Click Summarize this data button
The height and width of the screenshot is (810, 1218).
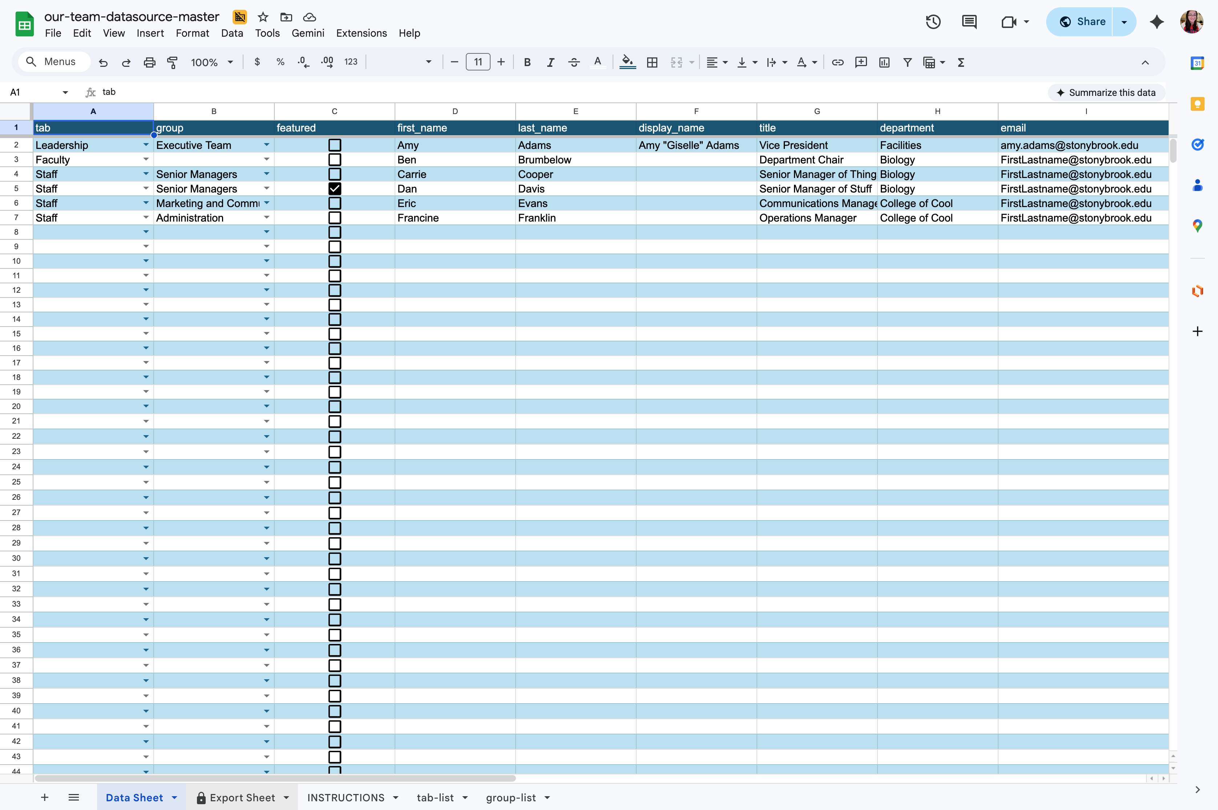(1106, 93)
